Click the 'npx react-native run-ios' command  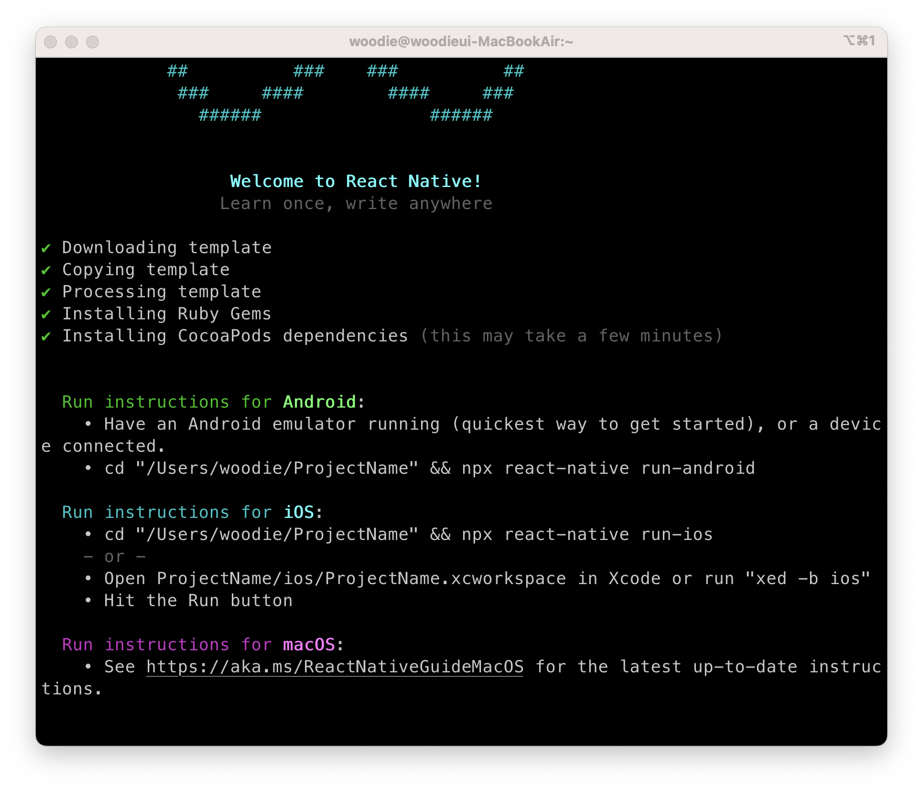point(587,535)
